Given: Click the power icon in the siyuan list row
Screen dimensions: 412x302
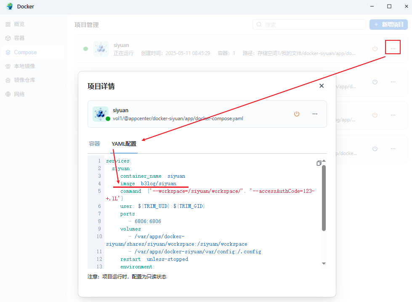Looking at the screenshot, I should coord(375,48).
